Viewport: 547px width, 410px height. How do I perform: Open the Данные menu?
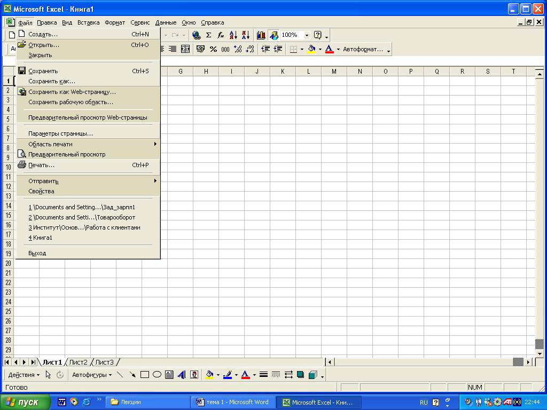[x=166, y=22]
